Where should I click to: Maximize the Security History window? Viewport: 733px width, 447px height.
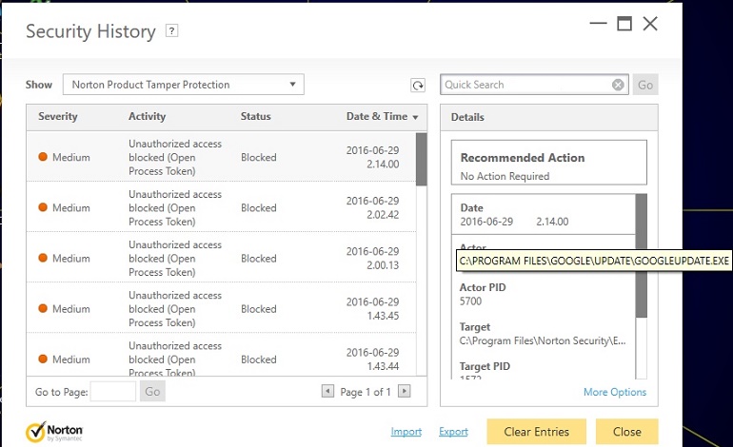pos(624,23)
